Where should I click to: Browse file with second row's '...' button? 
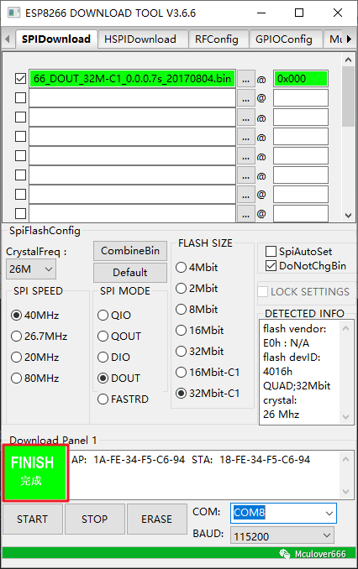tap(246, 98)
